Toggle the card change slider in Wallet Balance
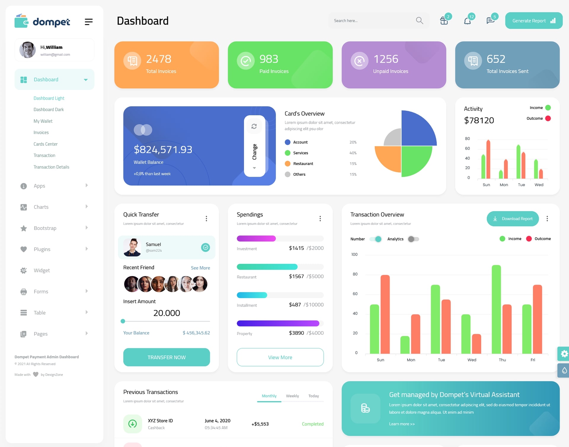This screenshot has width=569, height=447. click(x=254, y=145)
